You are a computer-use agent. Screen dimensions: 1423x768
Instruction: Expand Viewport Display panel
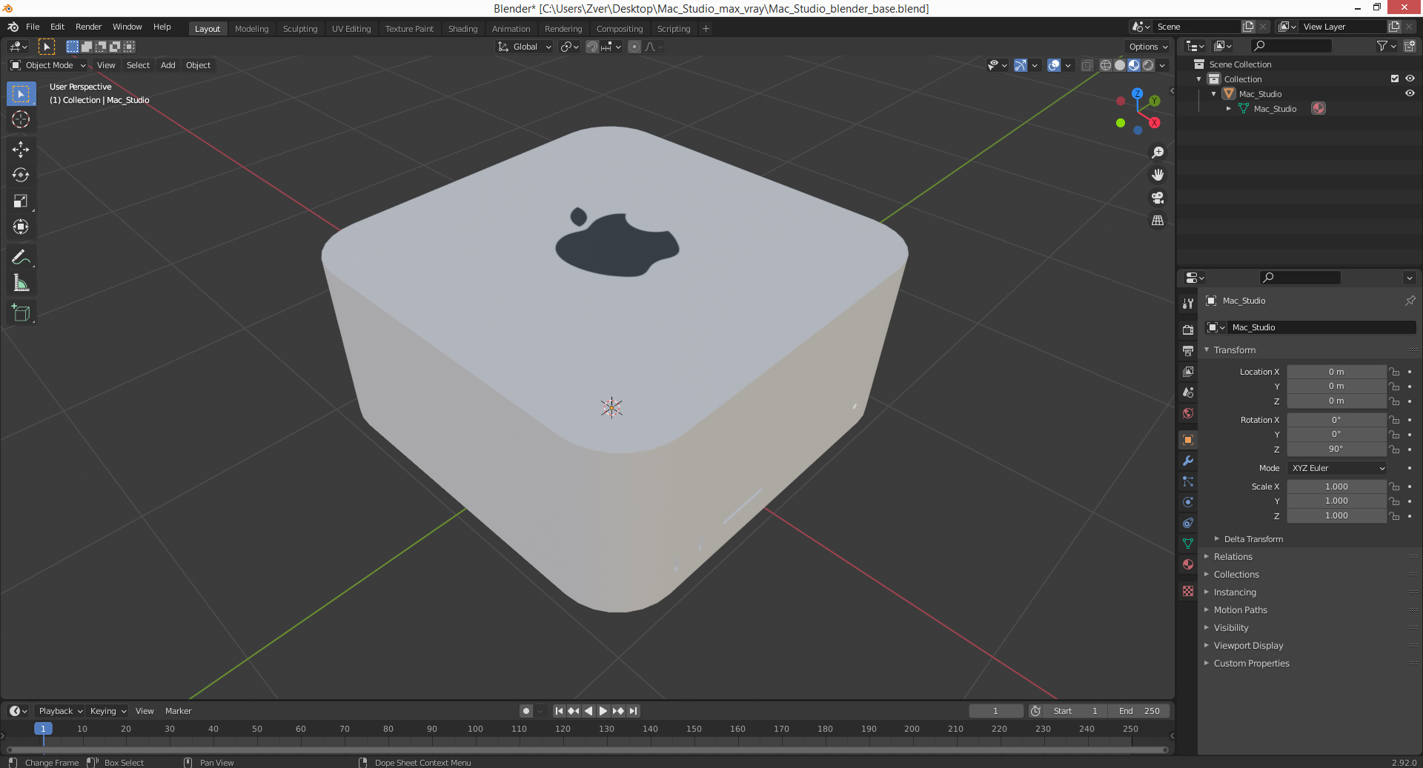1248,646
